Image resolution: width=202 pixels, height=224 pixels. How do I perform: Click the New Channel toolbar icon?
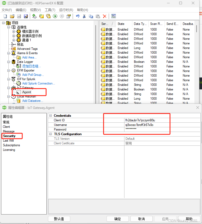click(34, 16)
